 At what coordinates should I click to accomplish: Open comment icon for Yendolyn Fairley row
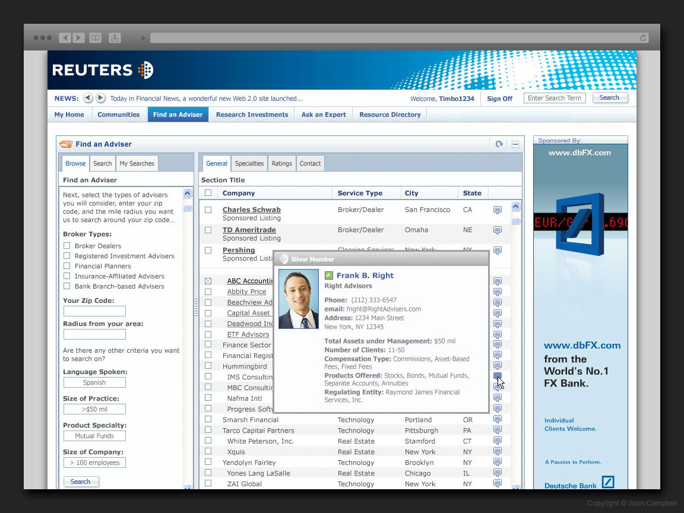498,461
